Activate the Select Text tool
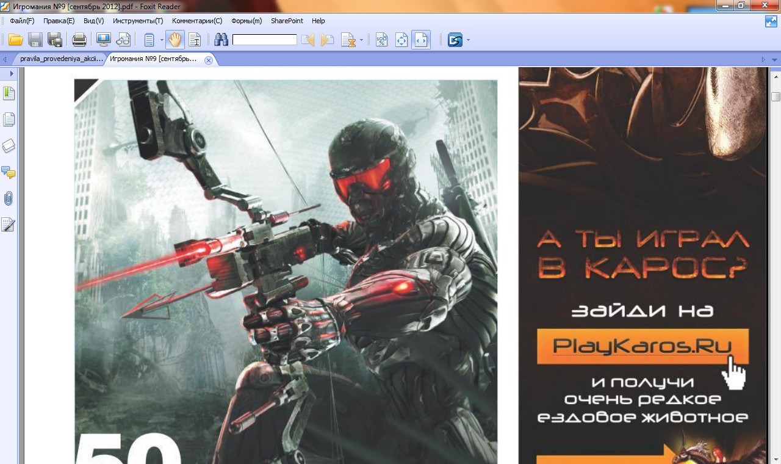Image resolution: width=781 pixels, height=464 pixels. coord(195,40)
